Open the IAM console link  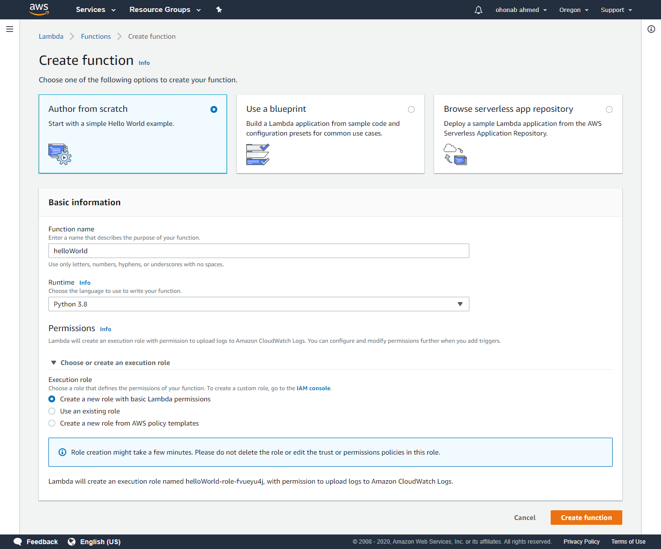click(x=314, y=388)
